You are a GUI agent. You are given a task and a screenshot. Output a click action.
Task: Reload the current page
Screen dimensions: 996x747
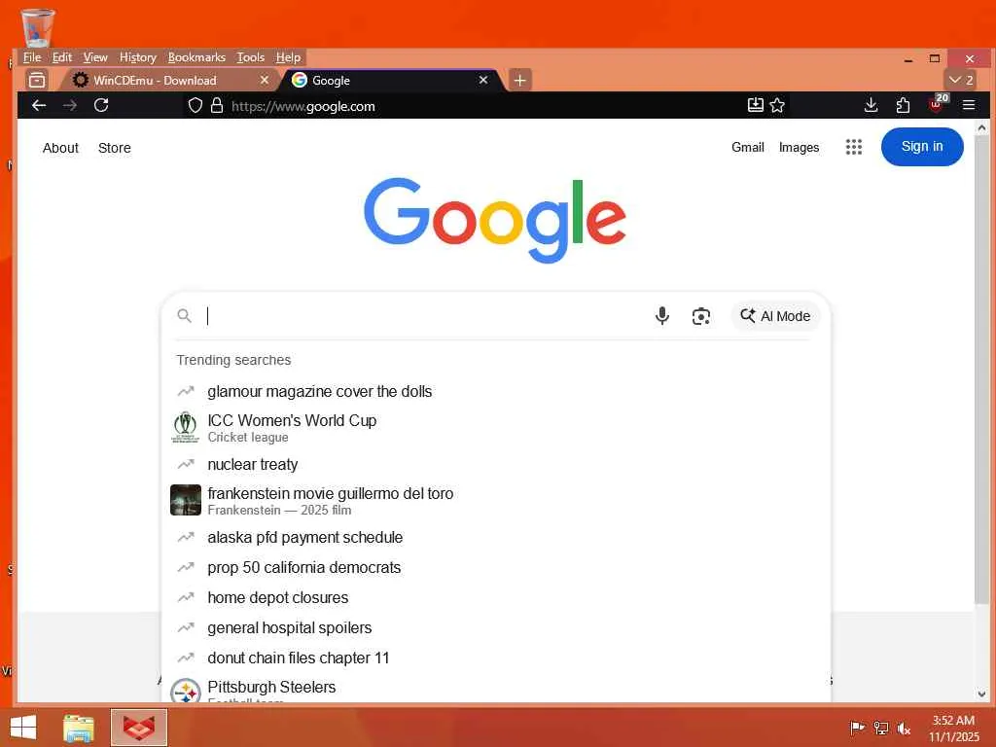[101, 105]
